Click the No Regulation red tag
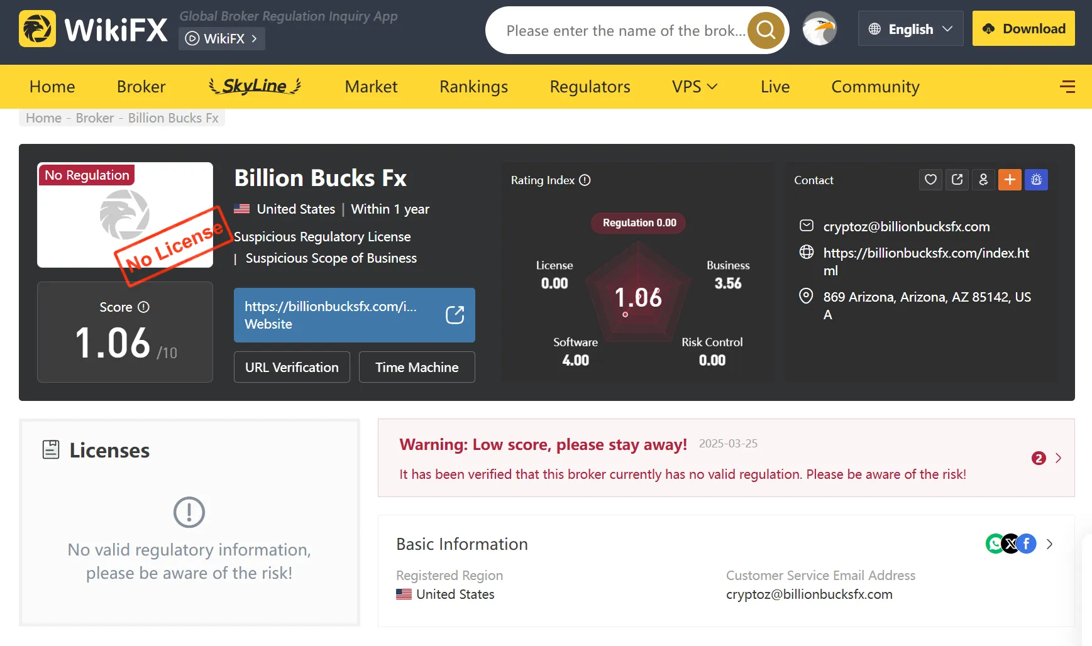1092x646 pixels. pos(87,175)
